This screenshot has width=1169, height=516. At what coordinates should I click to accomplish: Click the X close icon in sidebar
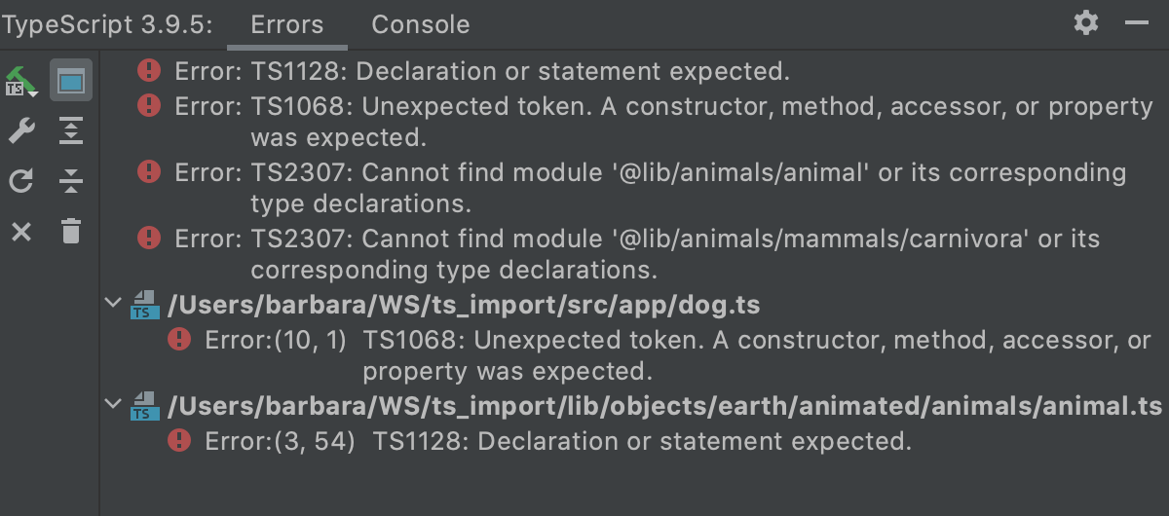coord(20,232)
